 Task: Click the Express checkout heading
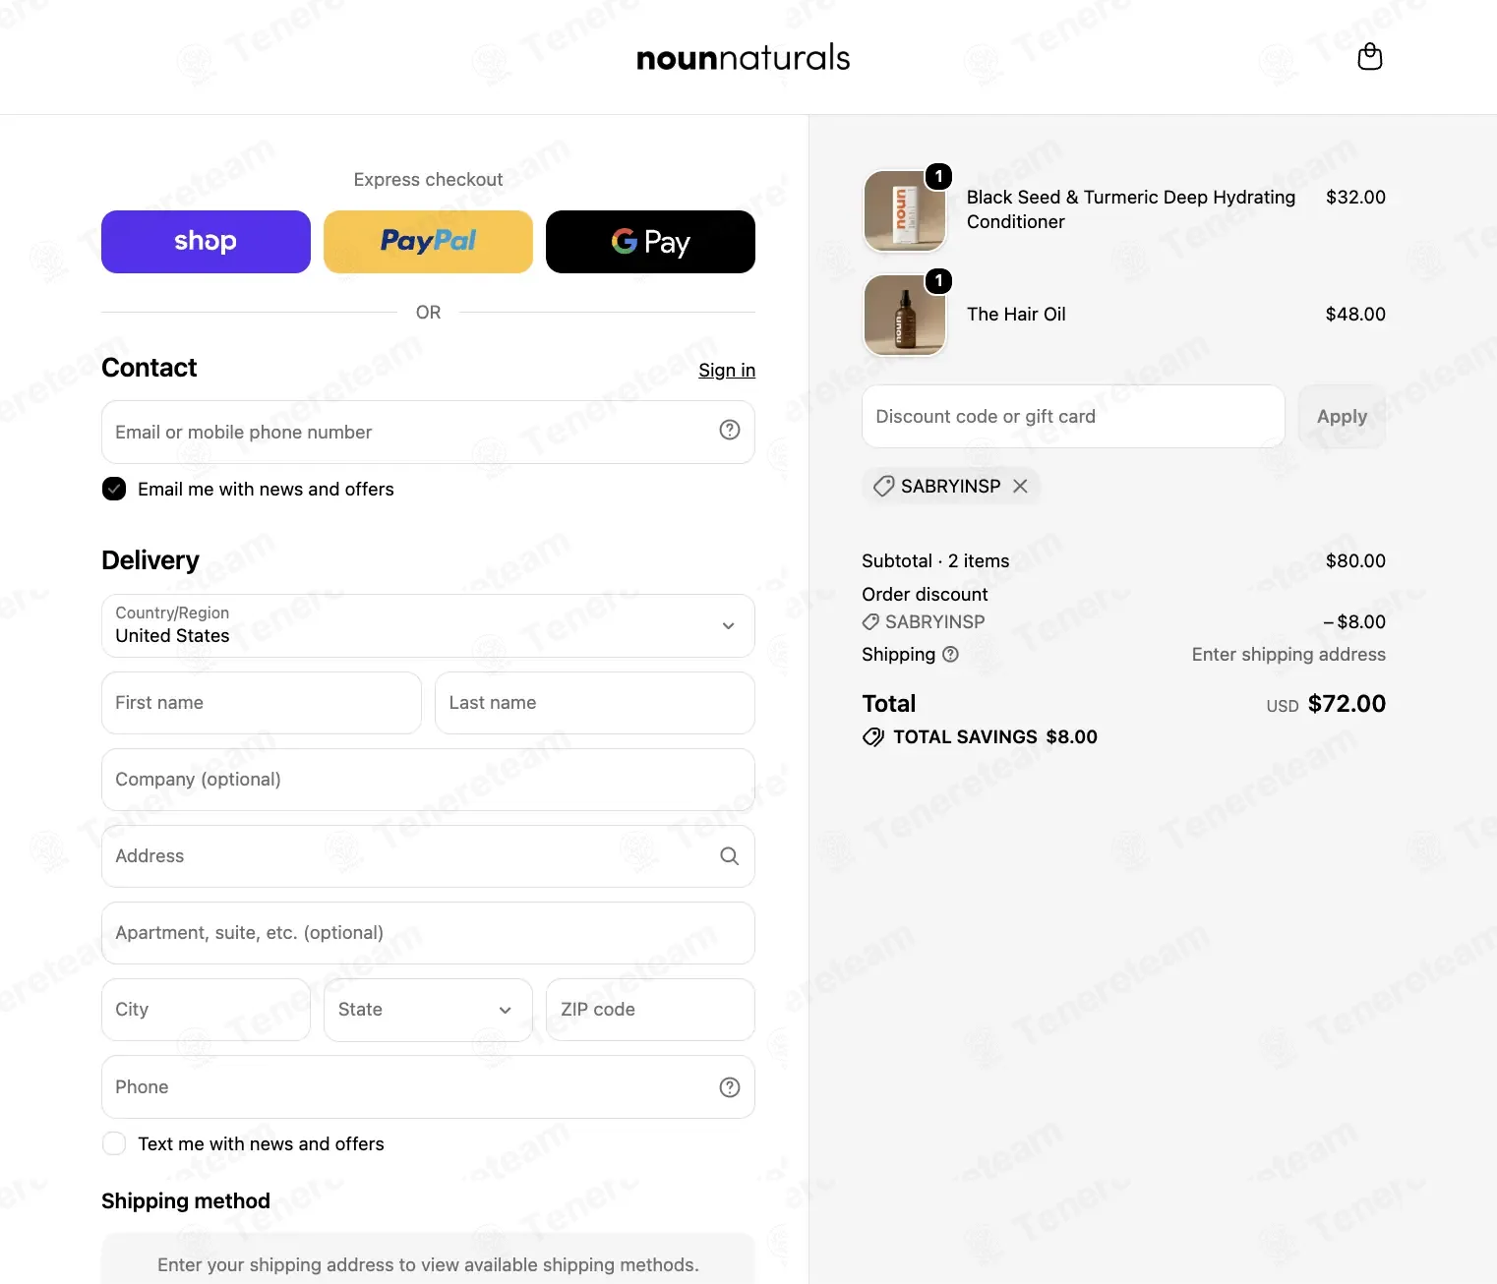coord(428,180)
